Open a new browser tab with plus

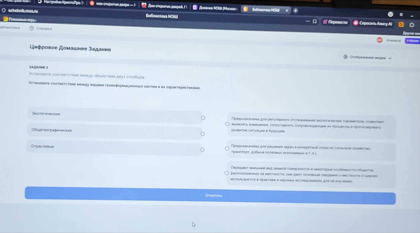tap(295, 11)
